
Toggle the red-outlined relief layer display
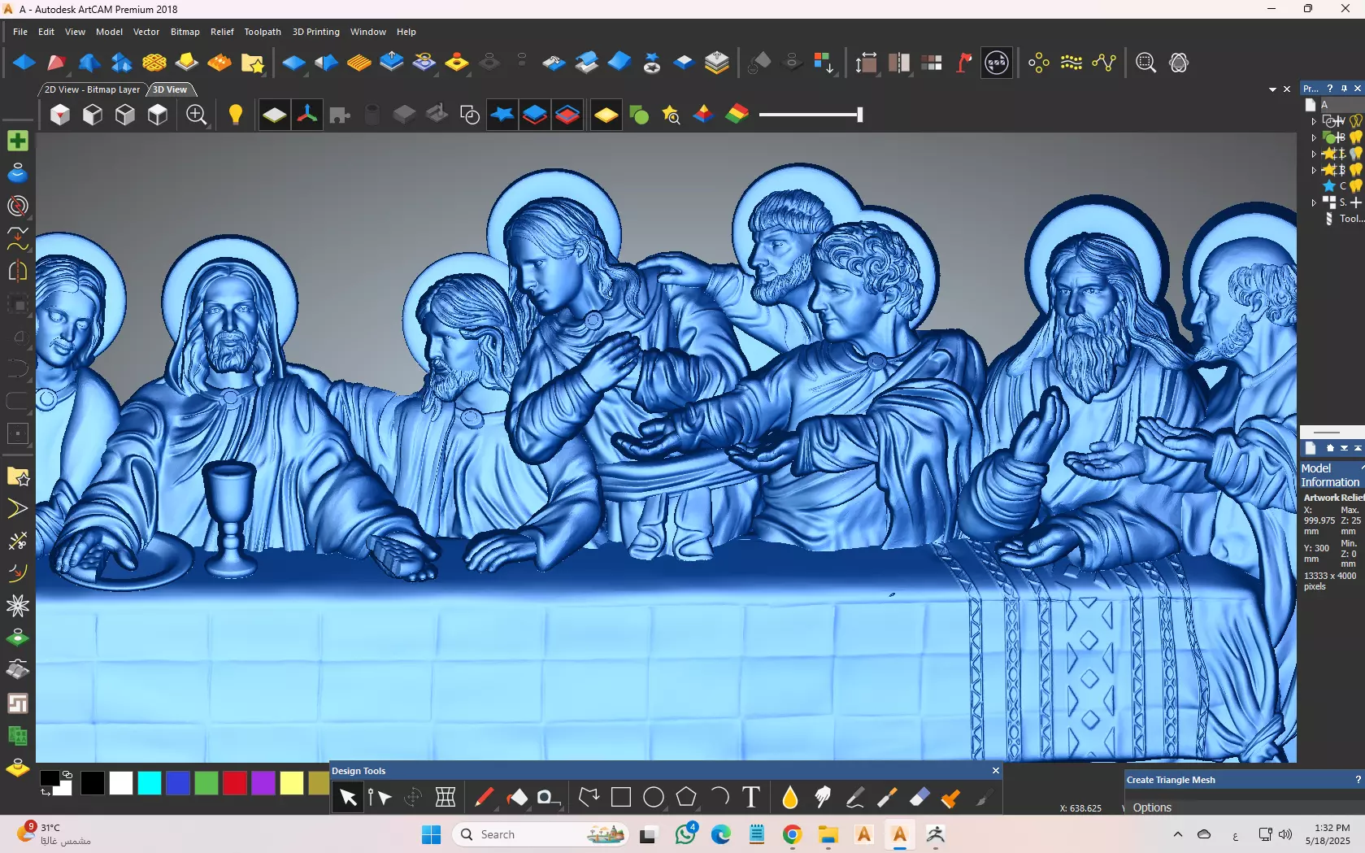567,115
